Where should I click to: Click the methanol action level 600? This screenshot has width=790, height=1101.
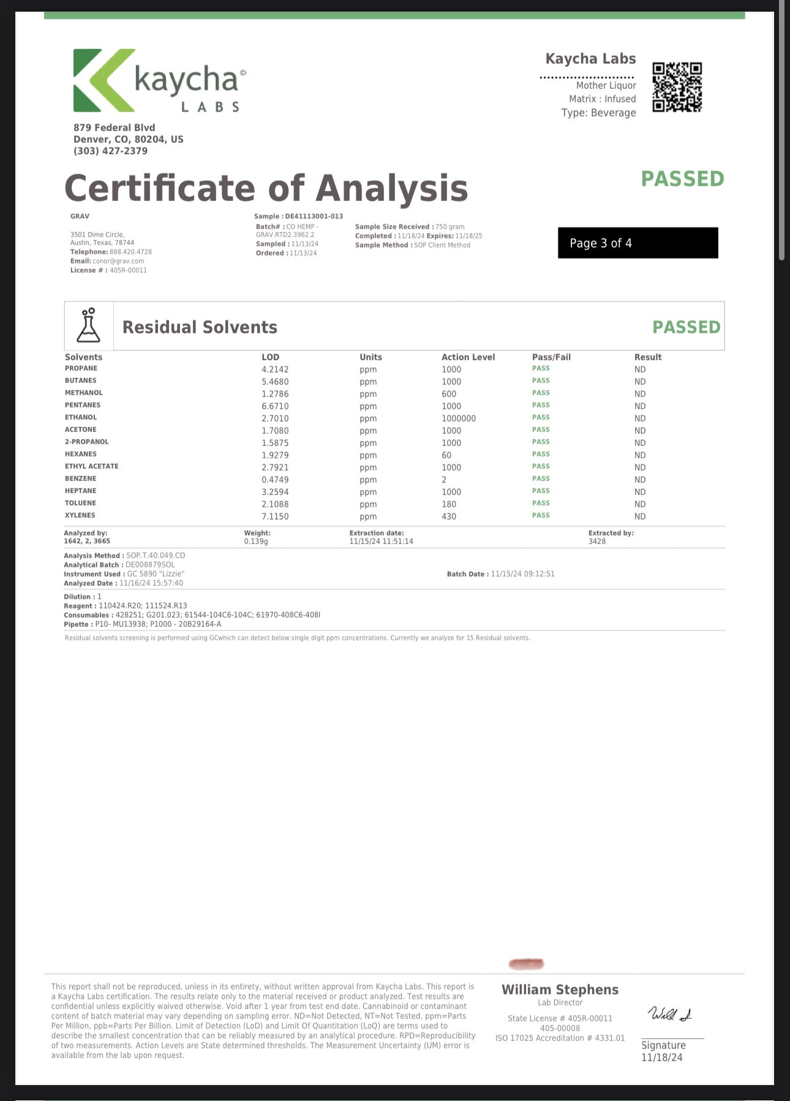click(449, 394)
